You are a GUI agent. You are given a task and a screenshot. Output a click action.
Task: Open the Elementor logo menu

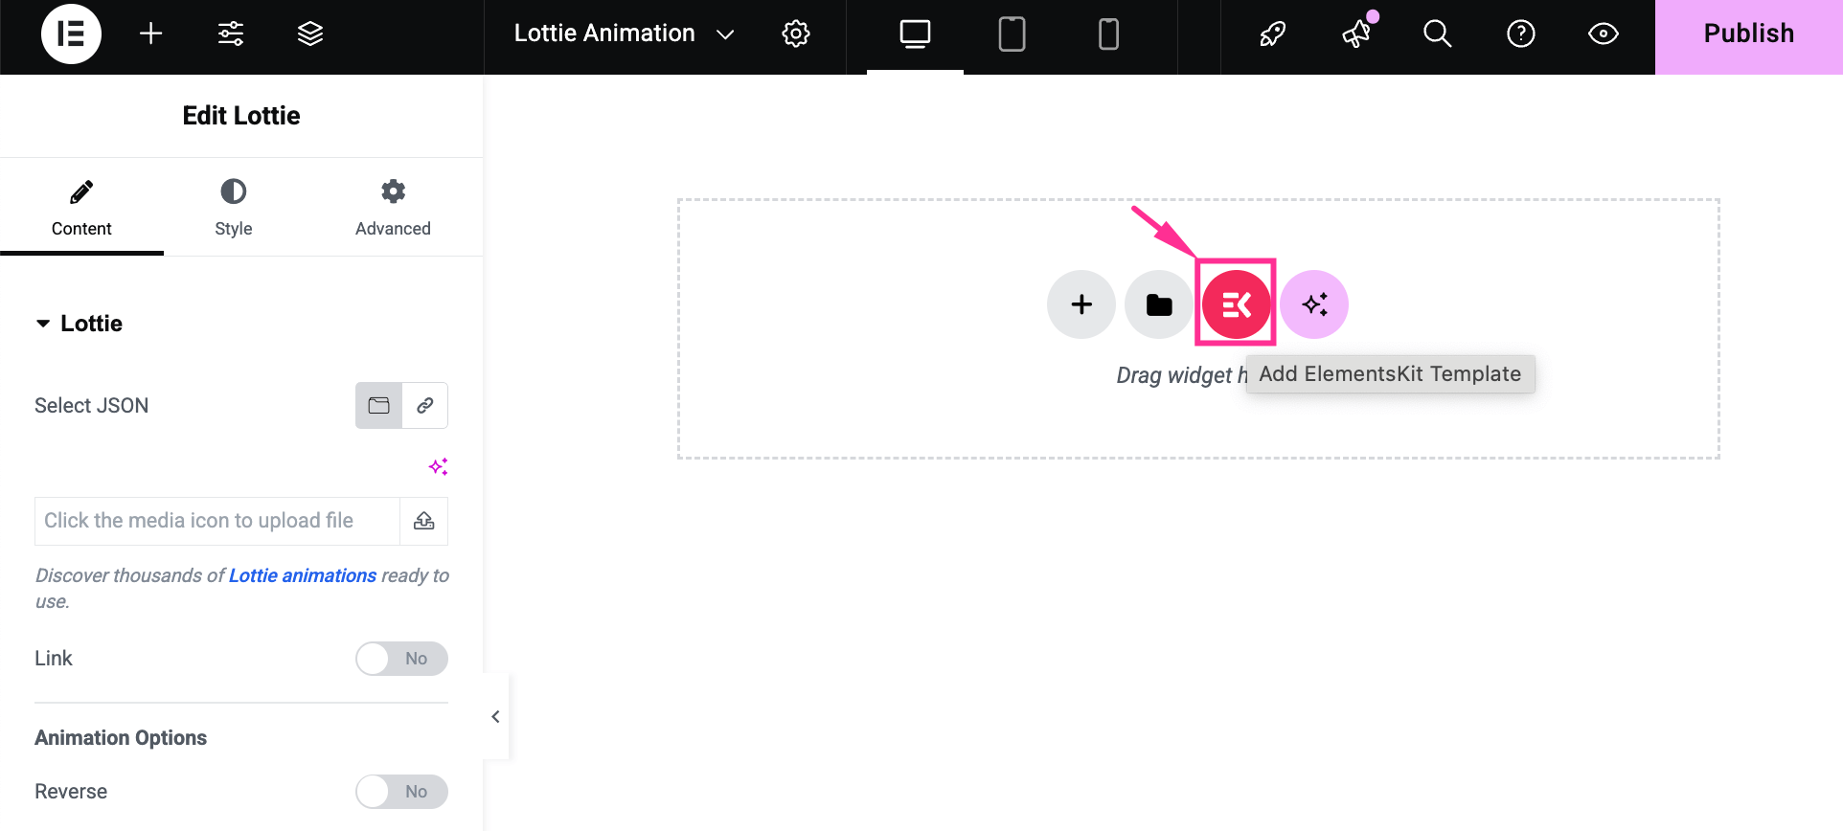pyautogui.click(x=71, y=34)
